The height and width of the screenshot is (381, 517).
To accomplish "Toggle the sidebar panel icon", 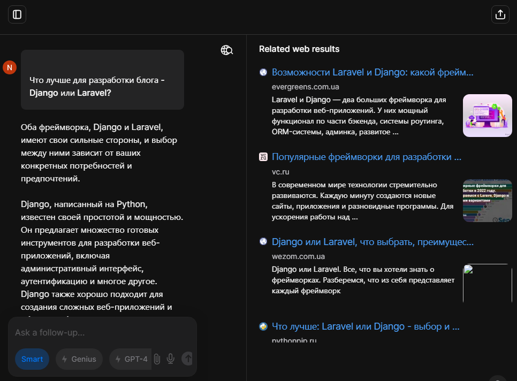I will 17,14.
